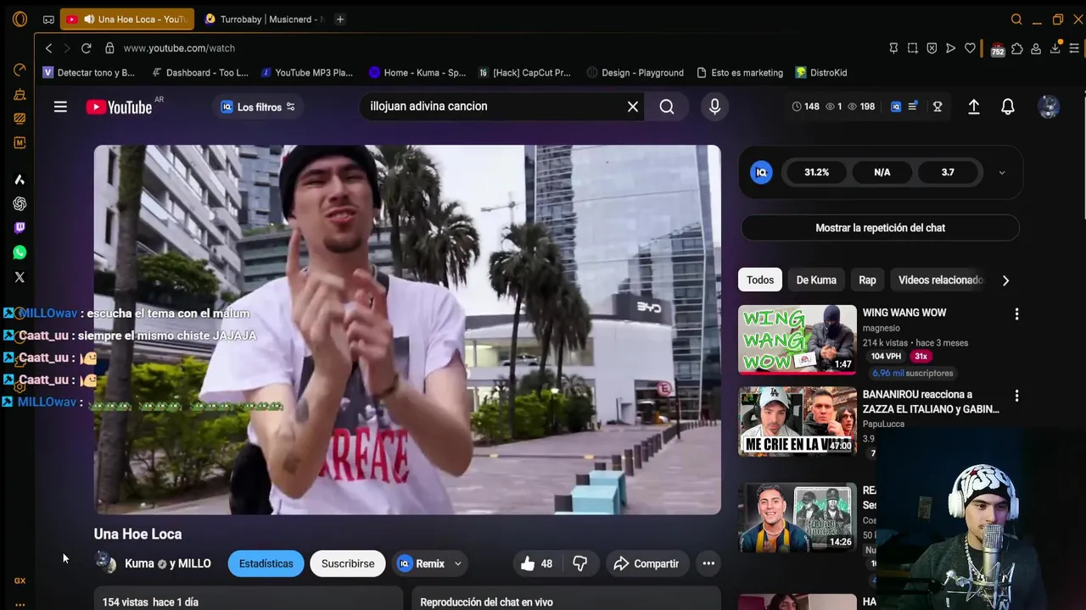Submit search with the magnifier button

(667, 107)
